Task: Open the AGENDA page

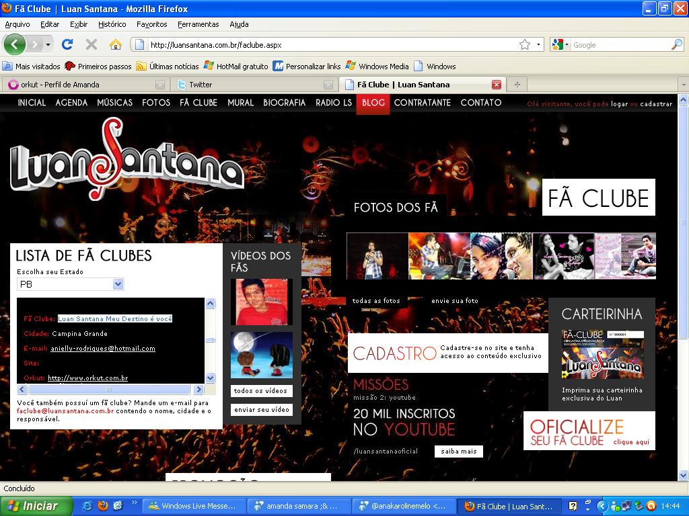Action: pyautogui.click(x=71, y=103)
